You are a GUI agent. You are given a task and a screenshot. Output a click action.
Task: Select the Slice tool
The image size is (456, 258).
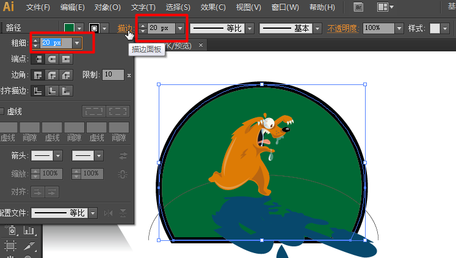point(29,246)
